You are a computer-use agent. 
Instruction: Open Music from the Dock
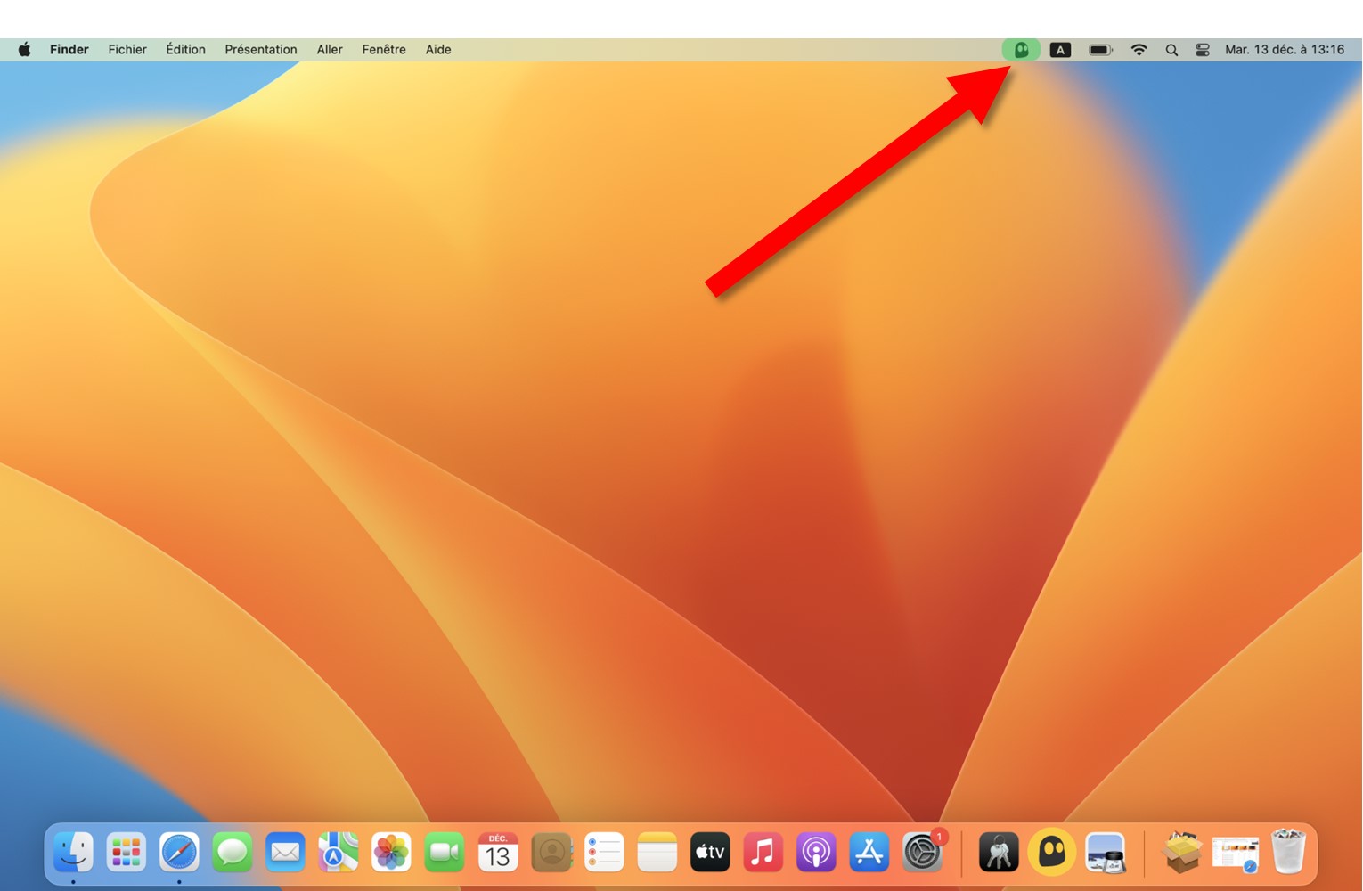(x=763, y=853)
